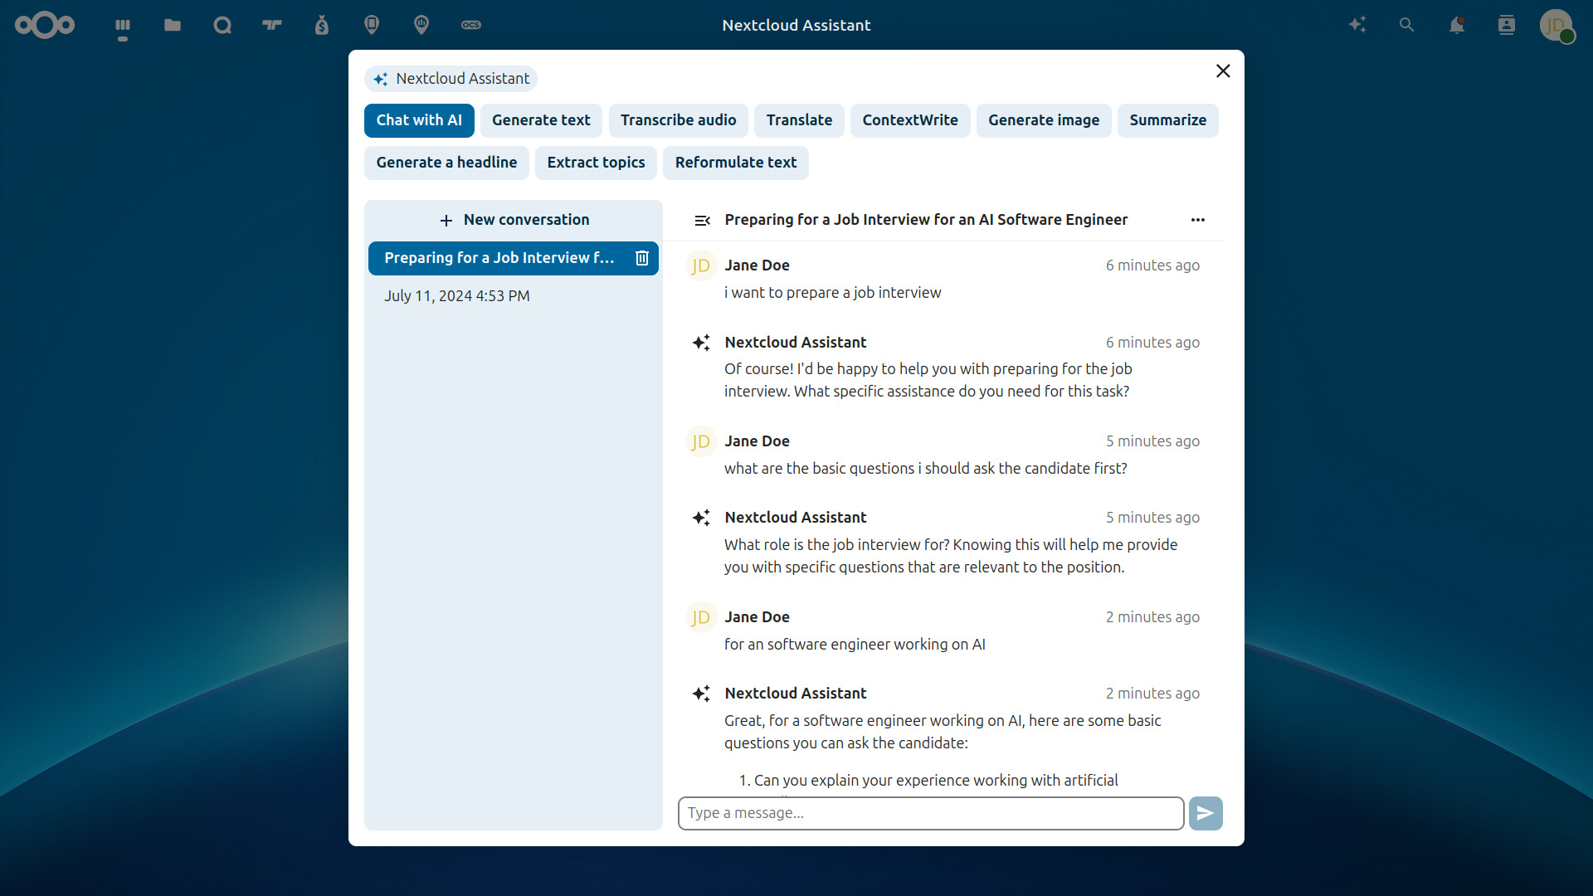Switch to Translate task
Screen dimensions: 1593x896
(x=799, y=120)
